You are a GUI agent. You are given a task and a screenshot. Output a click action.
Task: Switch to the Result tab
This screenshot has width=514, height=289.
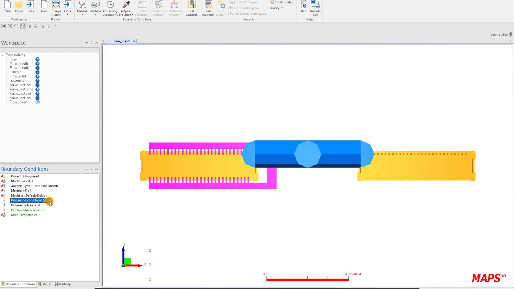click(45, 284)
